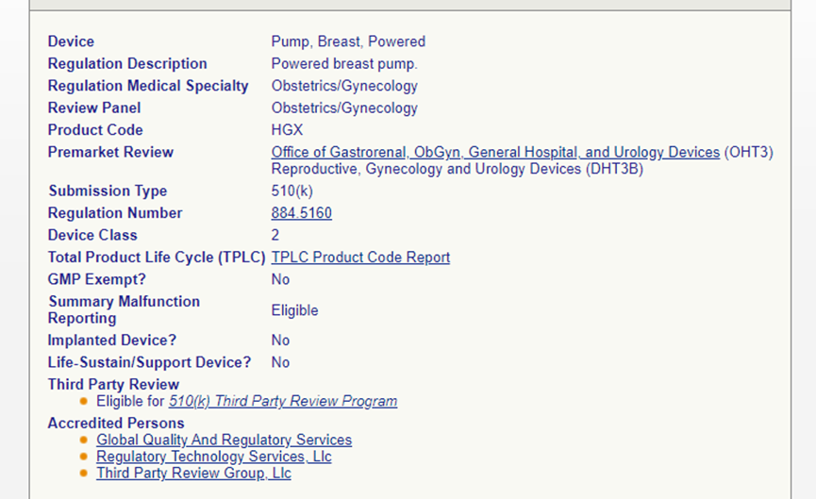
Task: Go to Third Party Review Group, Llc
Action: 193,474
